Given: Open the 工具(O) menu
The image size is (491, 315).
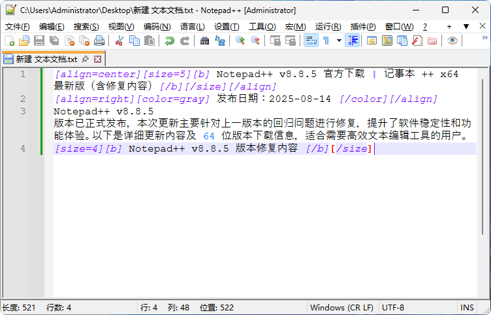Looking at the screenshot, I should [262, 27].
